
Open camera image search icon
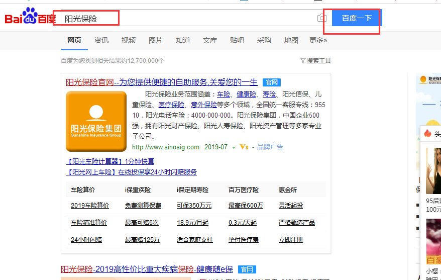click(x=322, y=18)
